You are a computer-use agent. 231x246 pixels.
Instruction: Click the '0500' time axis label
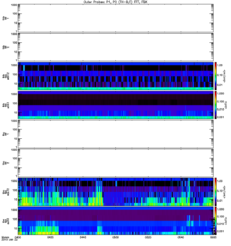(115, 237)
